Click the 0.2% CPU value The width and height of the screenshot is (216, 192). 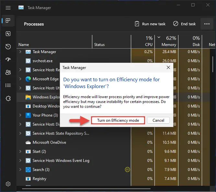148,52
